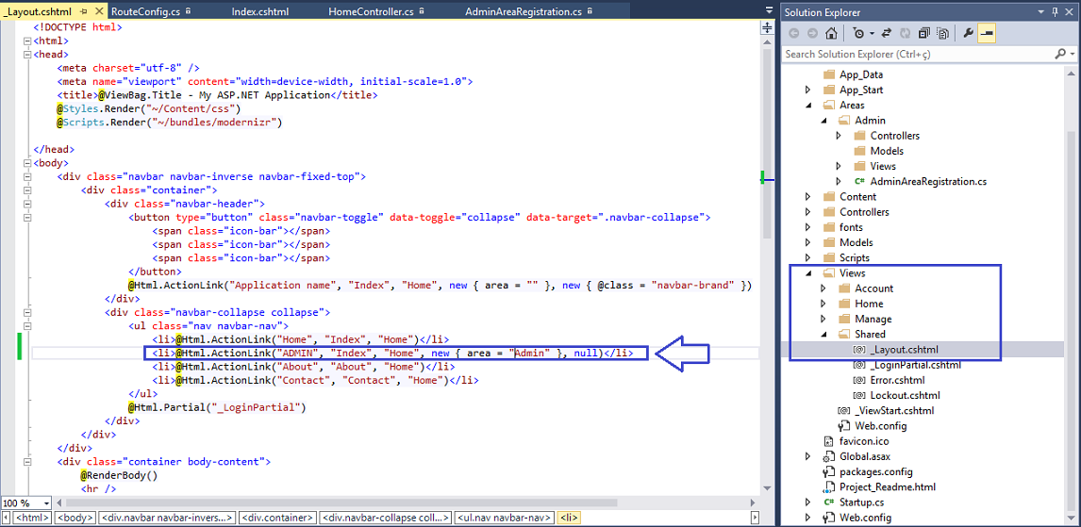1081x527 pixels.
Task: Toggle the Auto Hide pin on Solution Explorer
Action: pos(1056,12)
